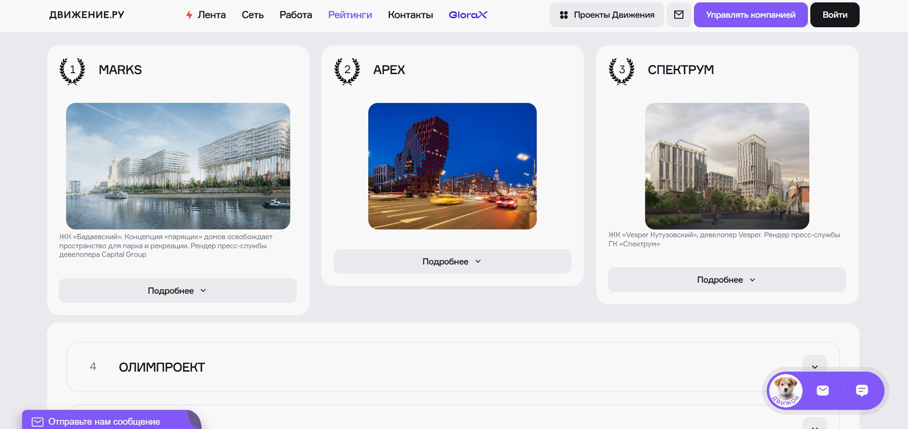Open the ЖК Бадаевский render image
The width and height of the screenshot is (908, 429).
click(178, 166)
